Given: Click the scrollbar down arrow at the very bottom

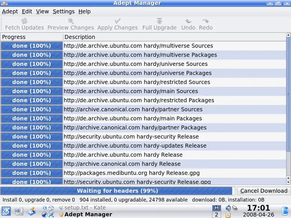Looking at the screenshot, I should click(288, 182).
